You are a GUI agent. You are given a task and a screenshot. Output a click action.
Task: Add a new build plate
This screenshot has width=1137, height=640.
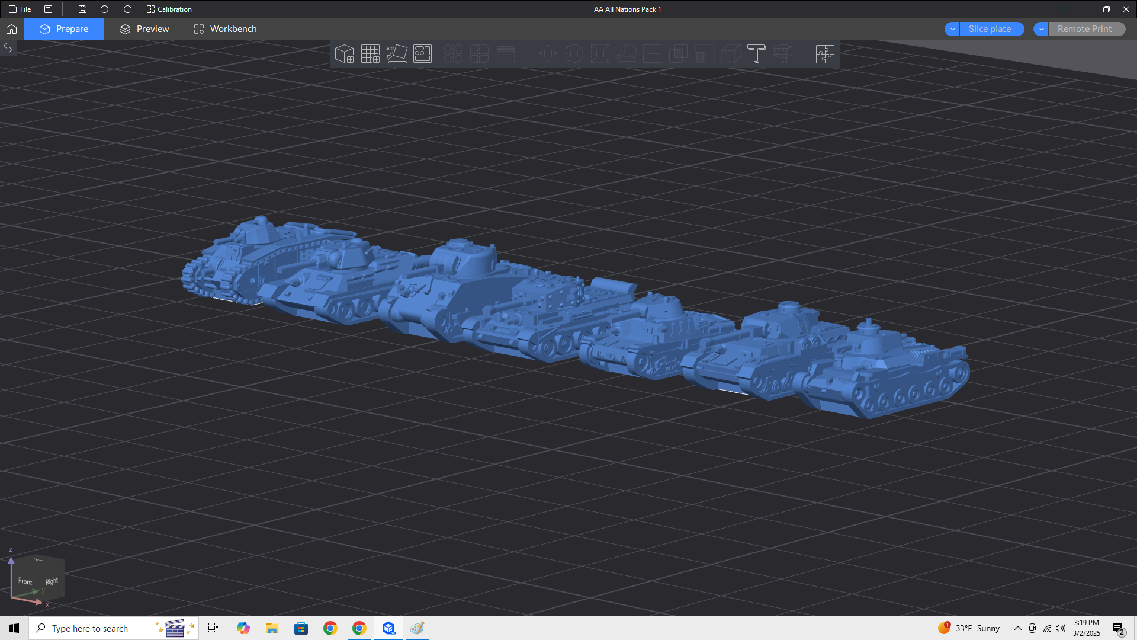pos(370,54)
